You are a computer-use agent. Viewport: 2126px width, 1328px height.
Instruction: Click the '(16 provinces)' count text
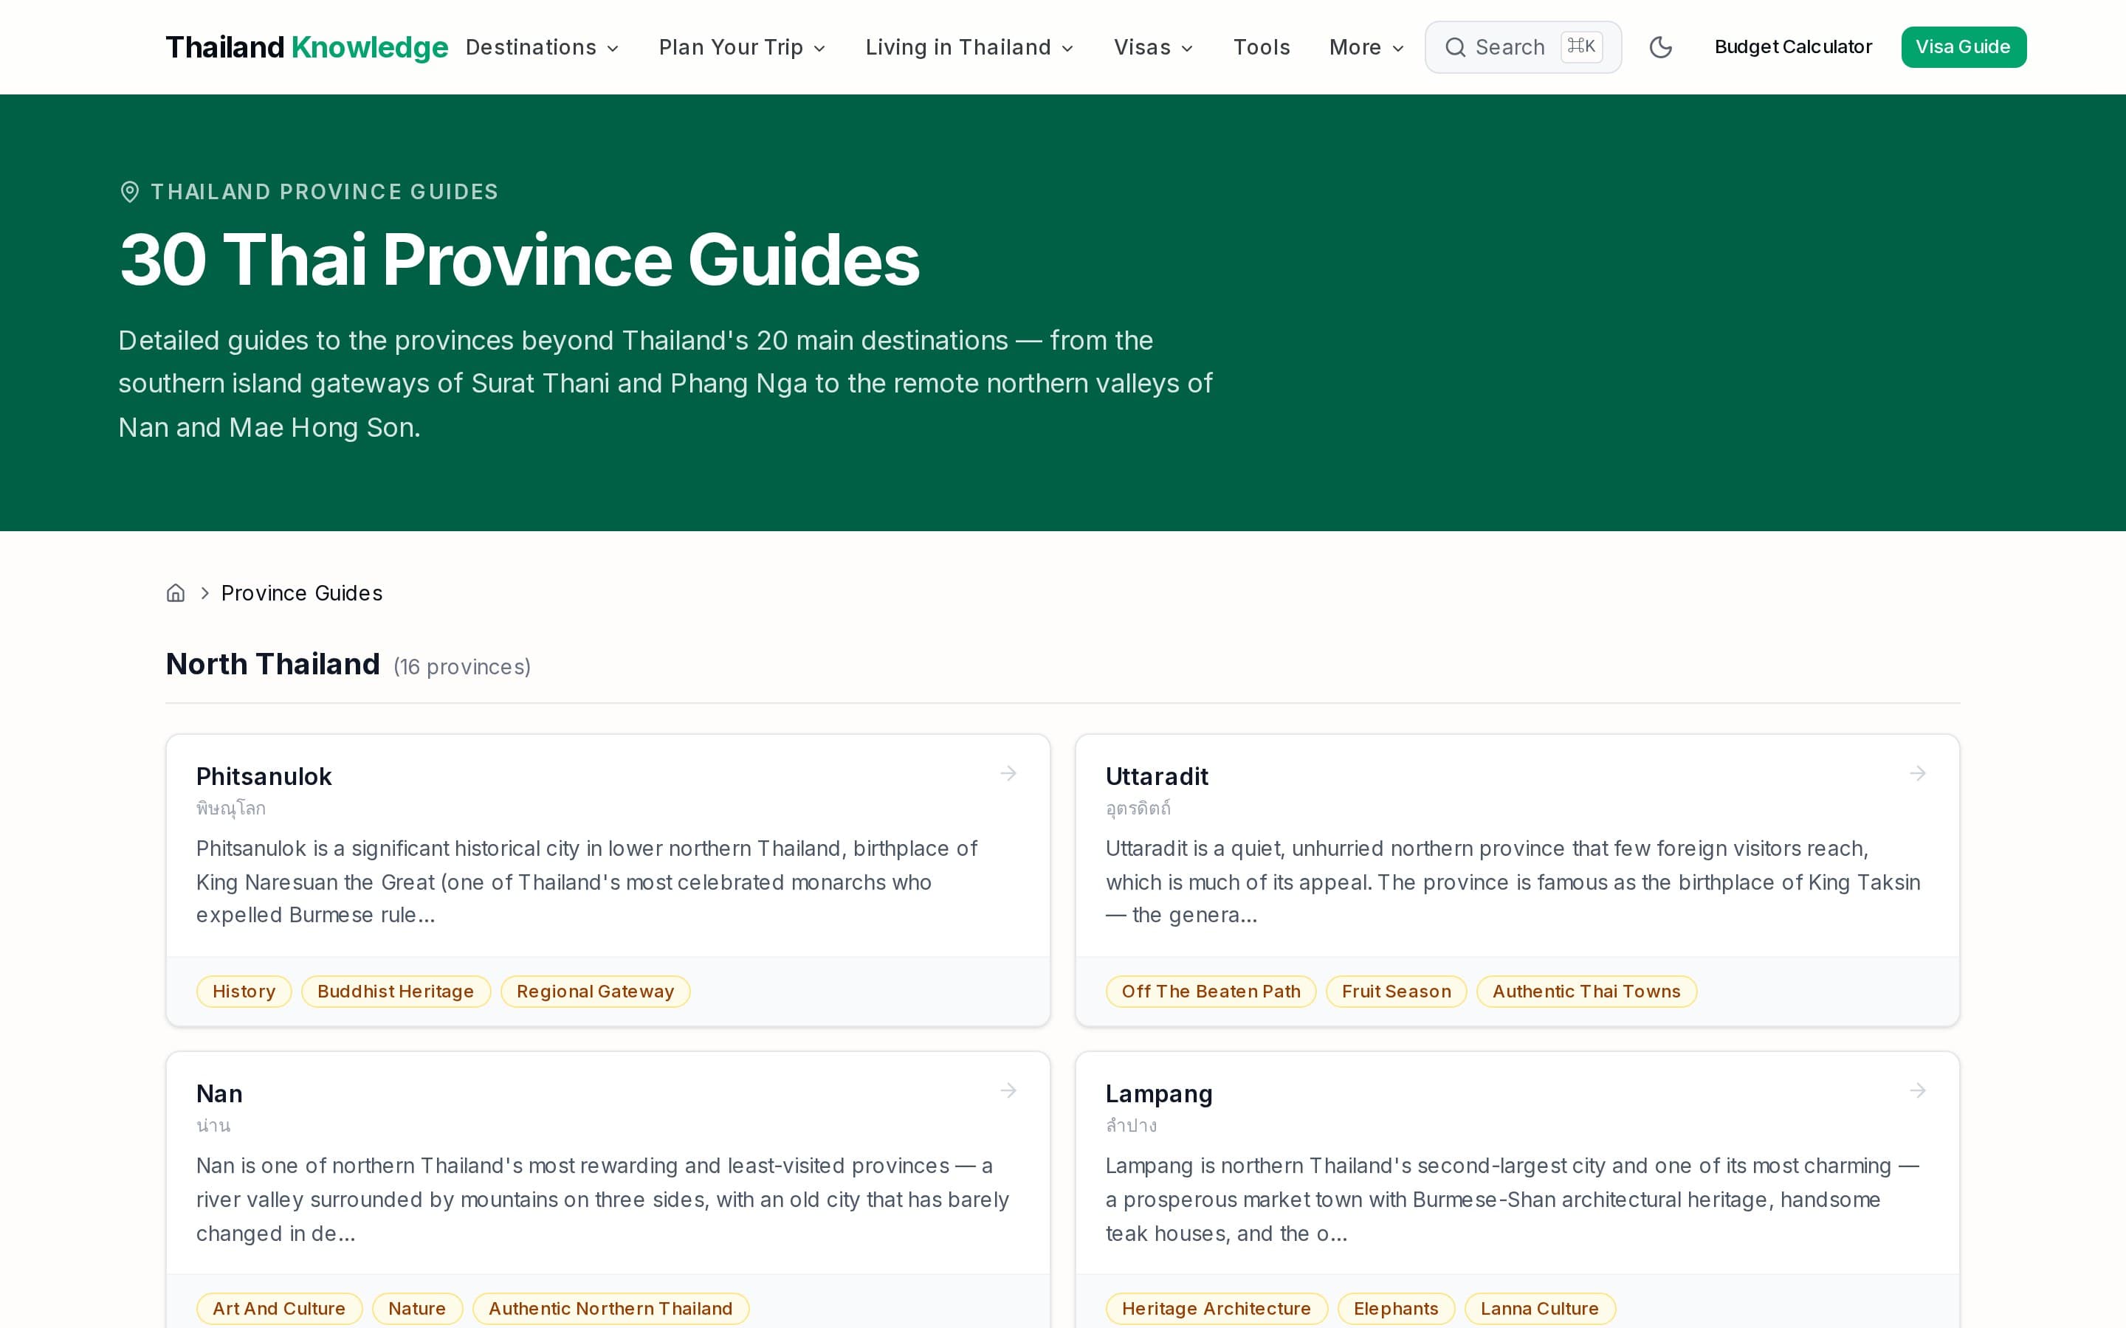click(462, 668)
